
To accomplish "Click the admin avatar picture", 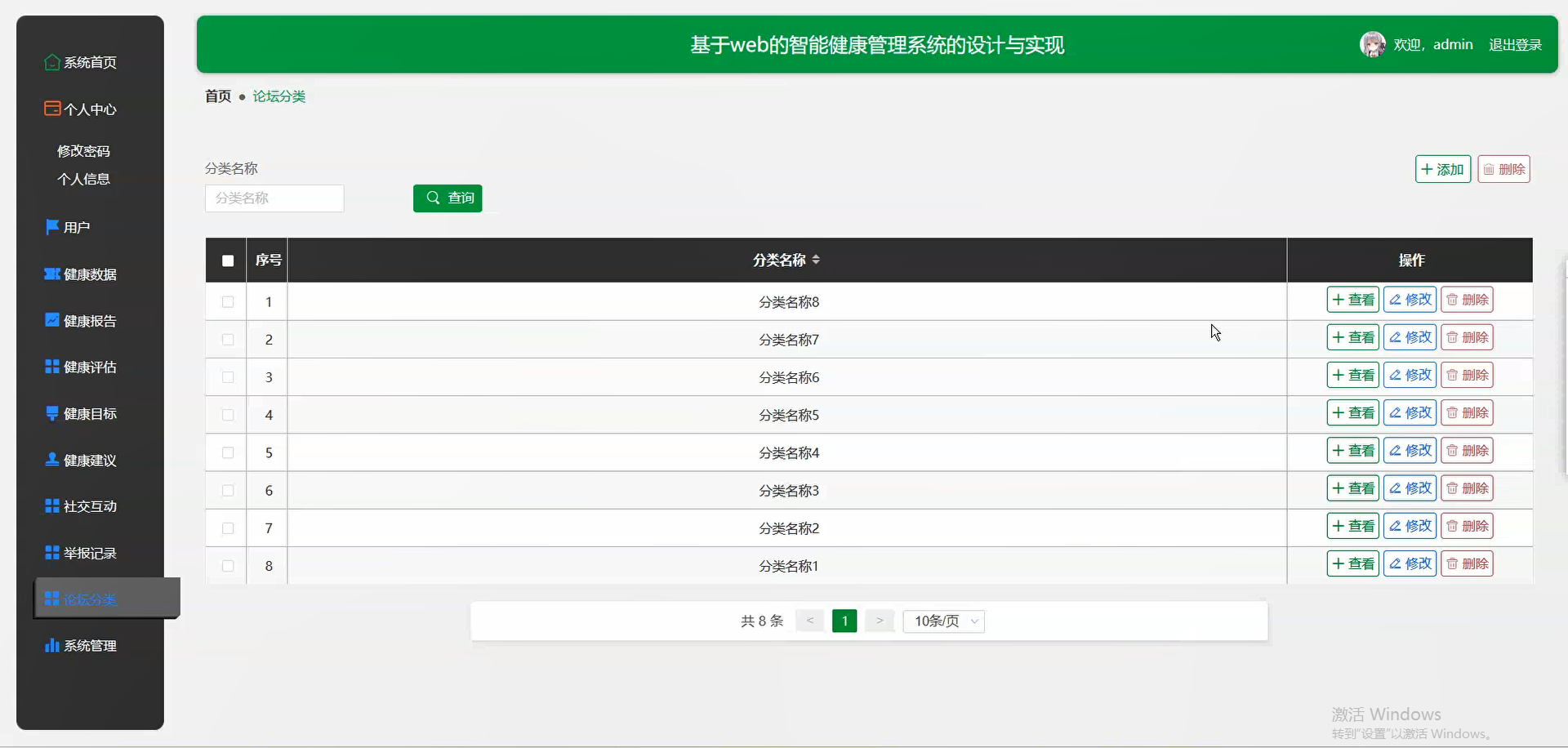I will [1372, 44].
